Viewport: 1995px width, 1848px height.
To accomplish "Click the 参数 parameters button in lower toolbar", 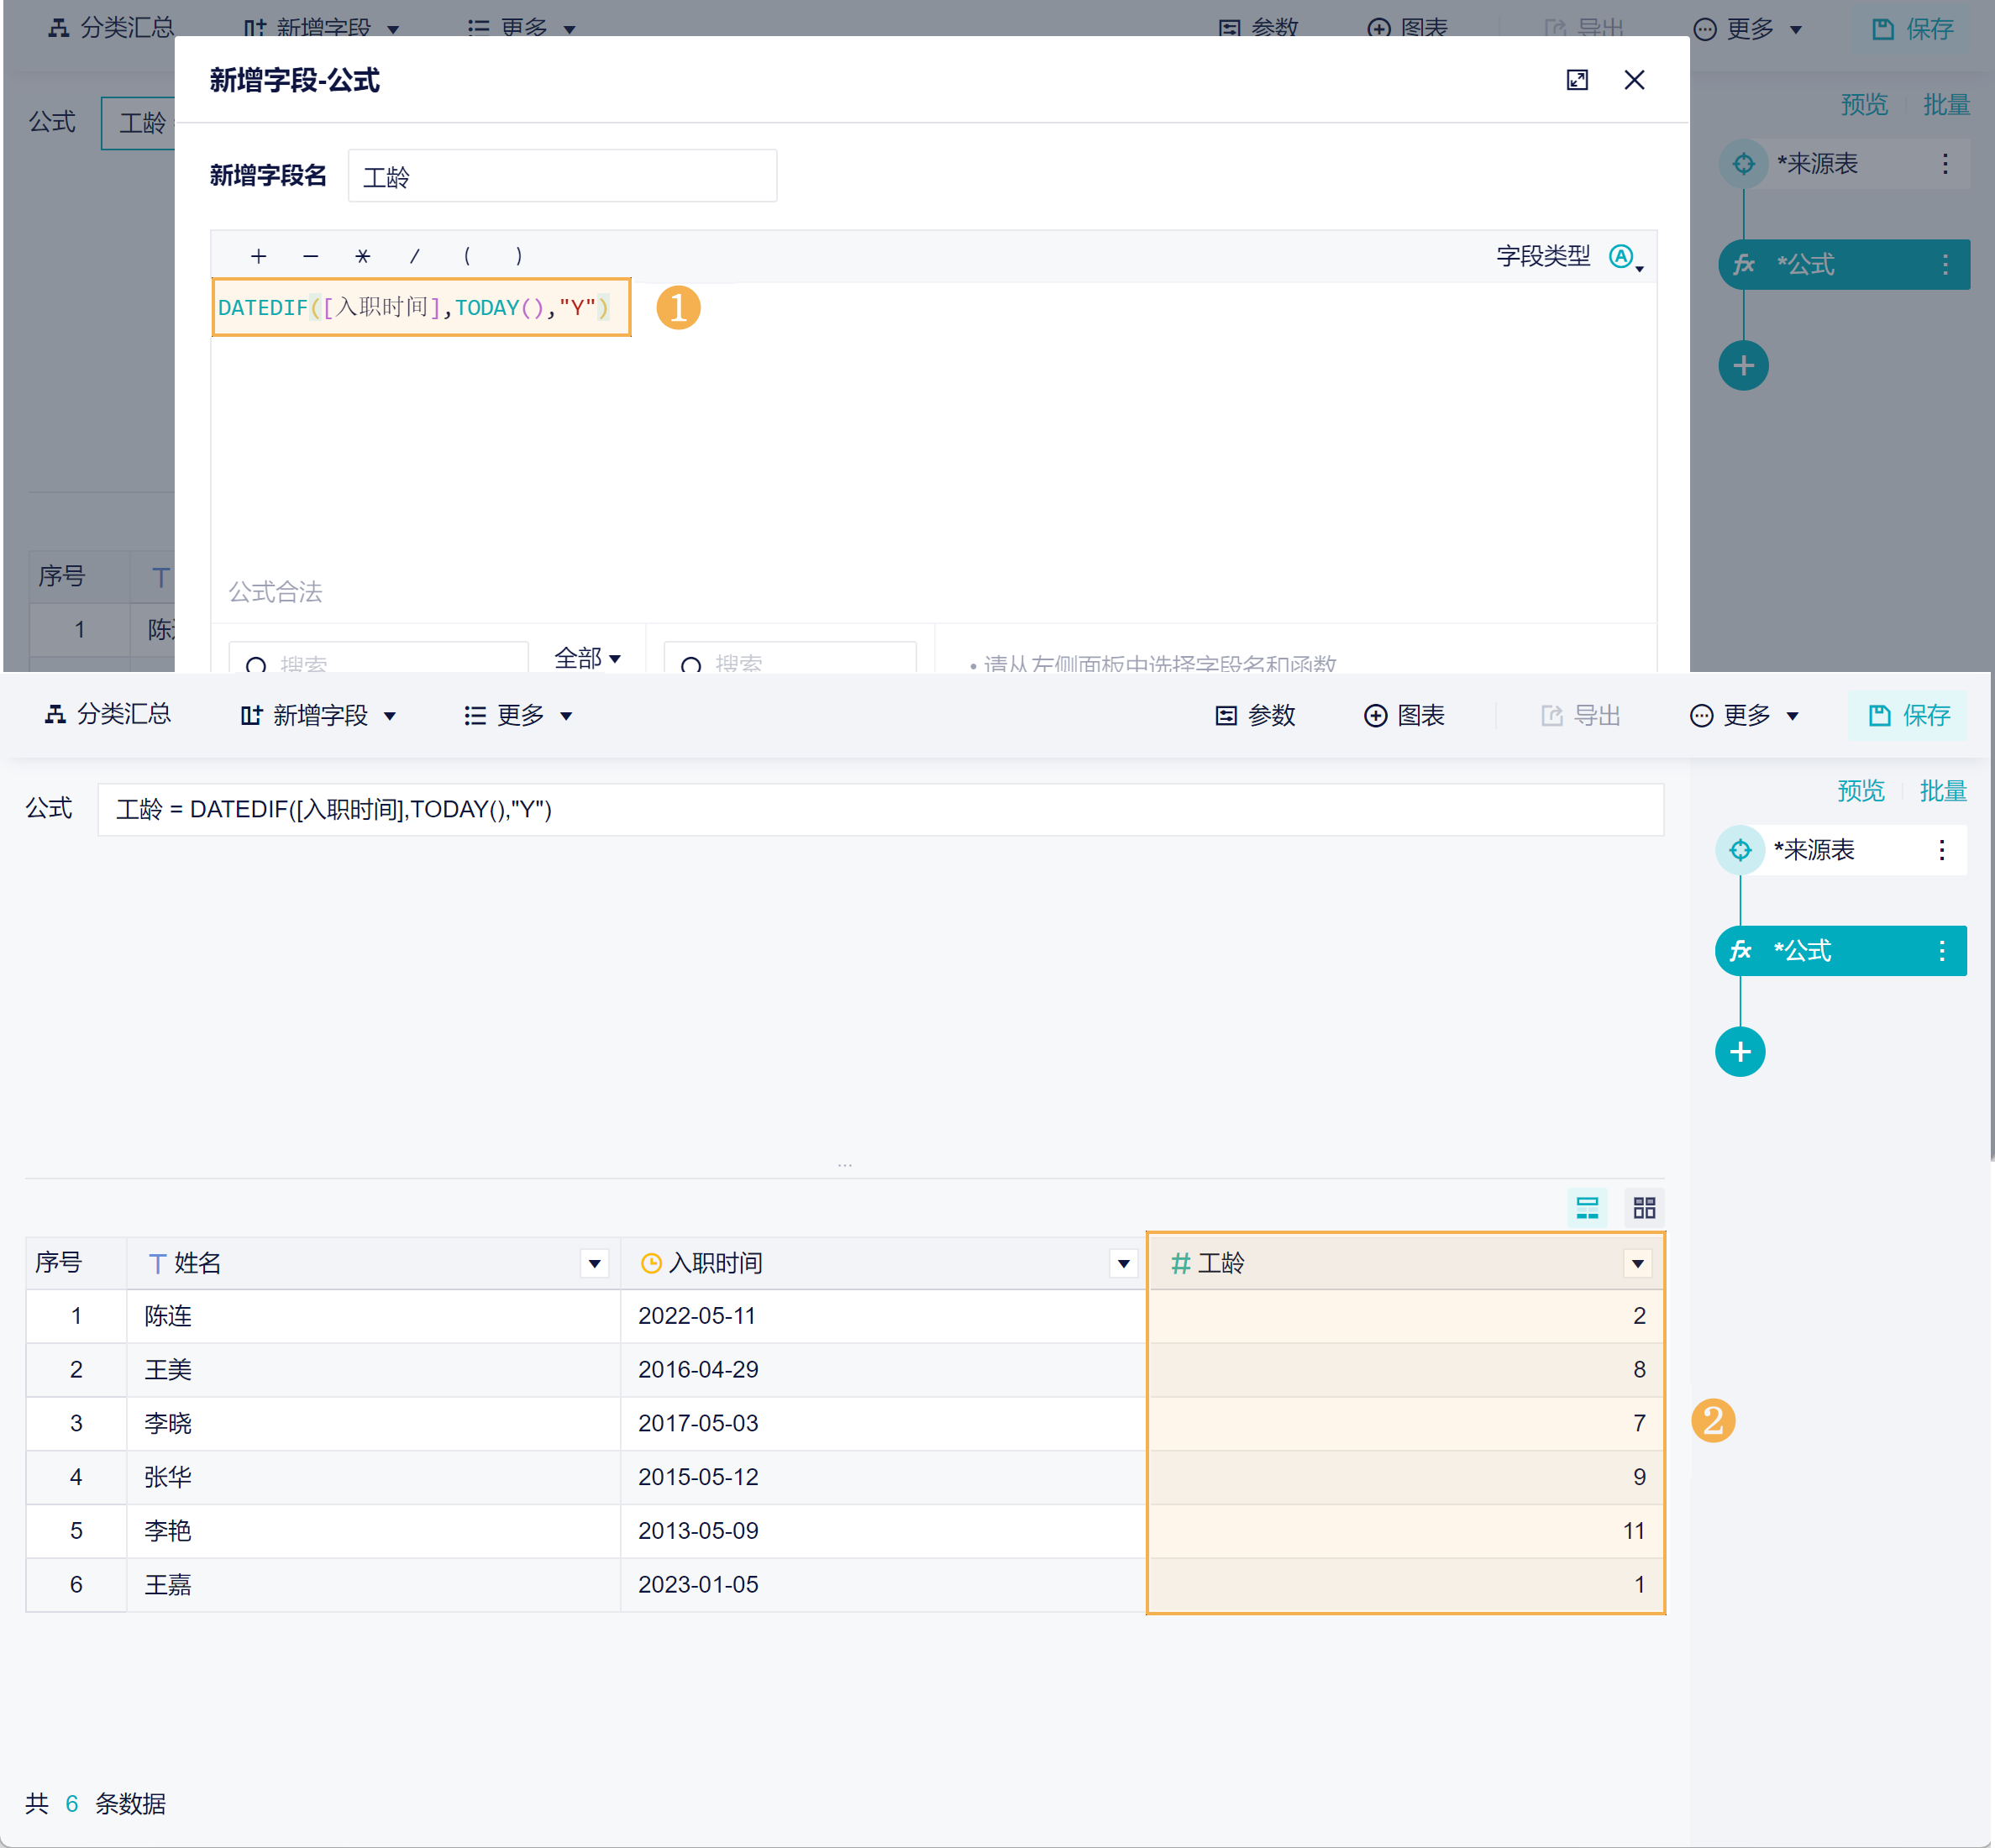I will coord(1255,715).
